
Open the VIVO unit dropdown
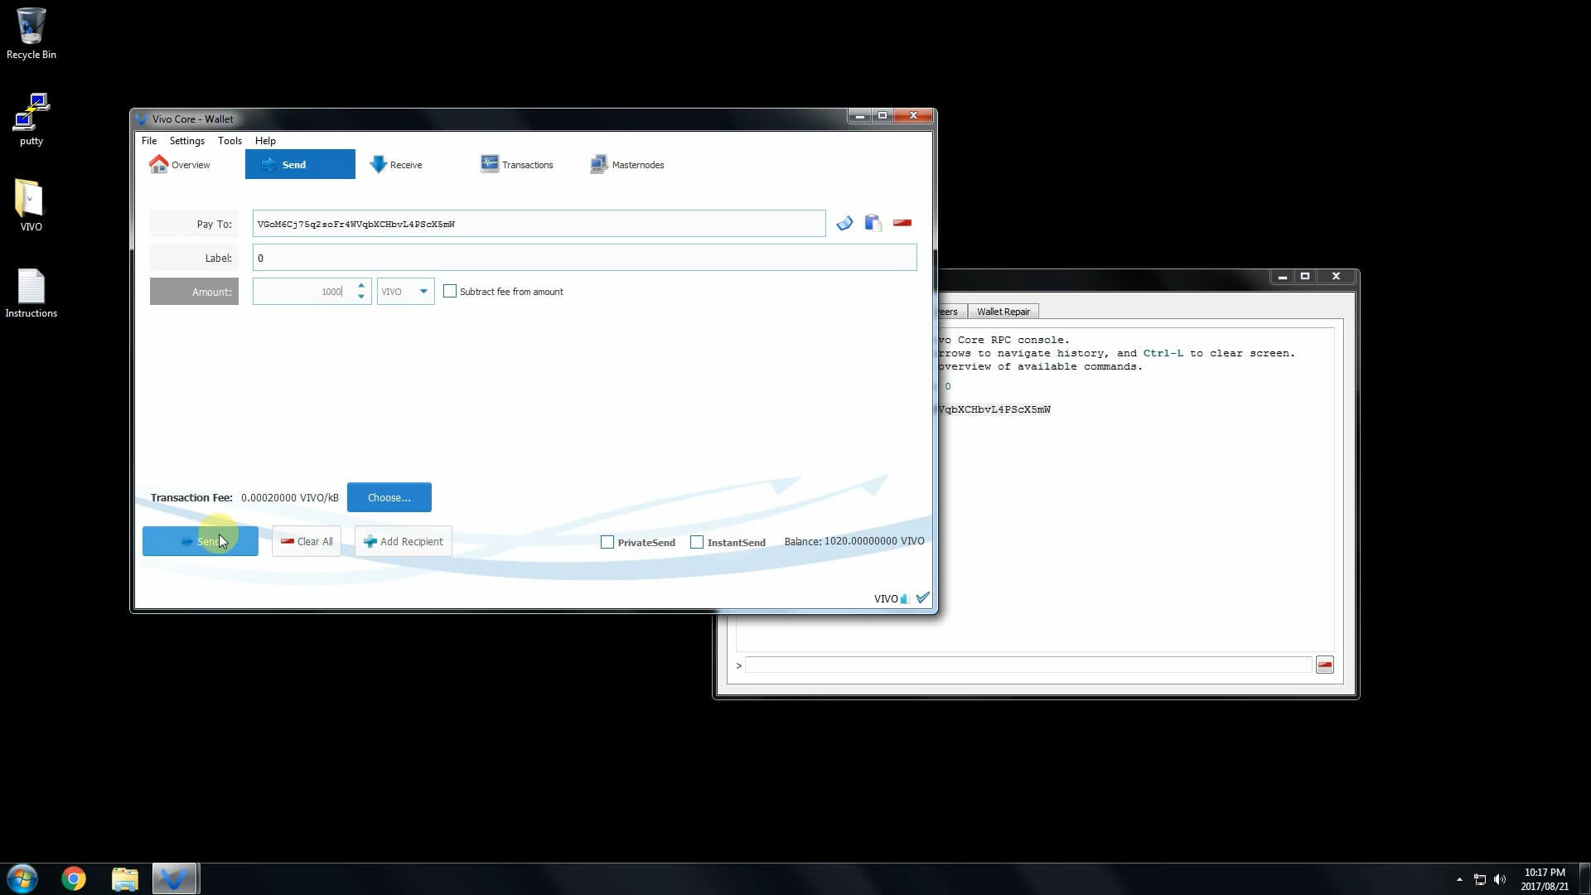click(405, 291)
